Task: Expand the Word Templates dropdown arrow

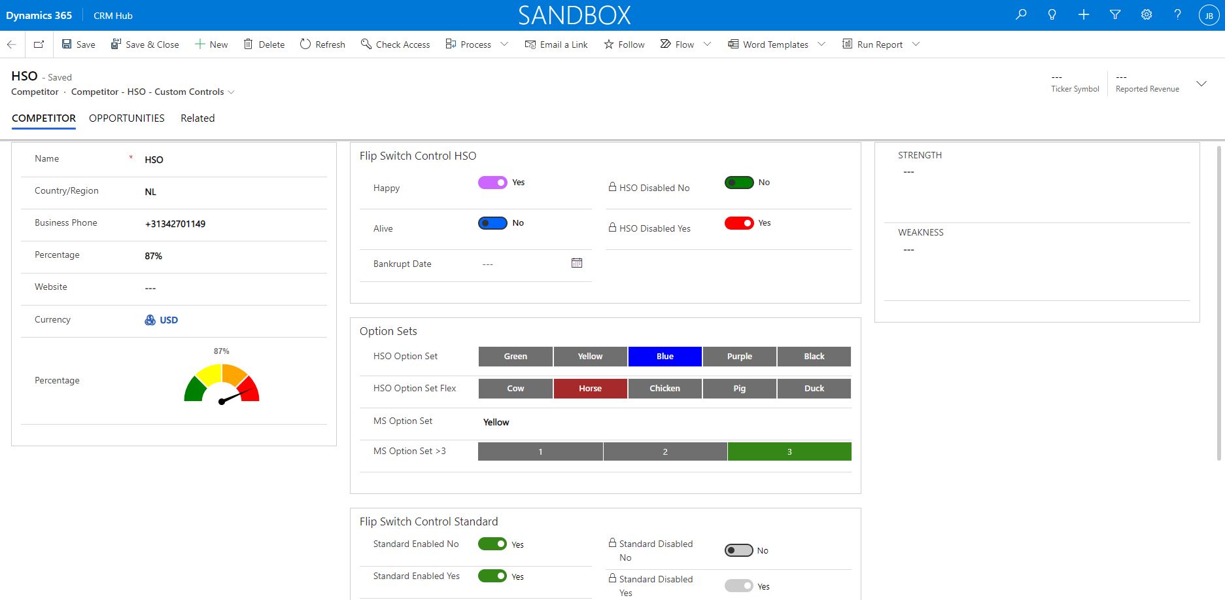Action: point(821,44)
